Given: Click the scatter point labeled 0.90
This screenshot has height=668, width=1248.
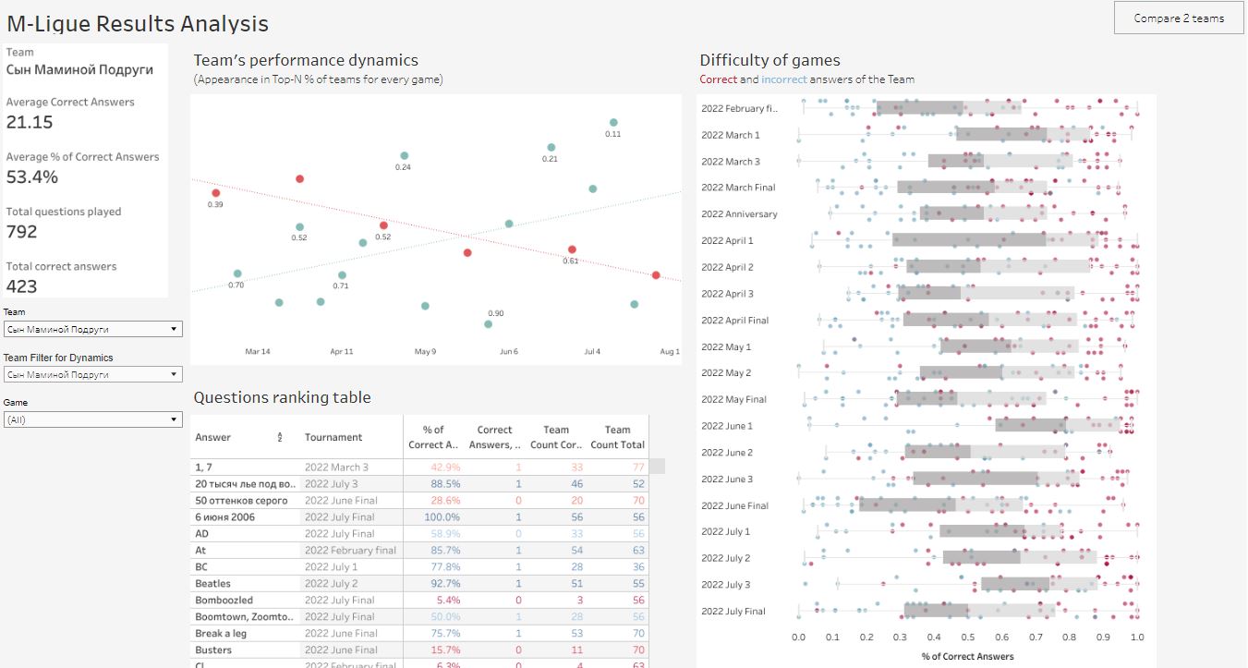Looking at the screenshot, I should point(487,324).
